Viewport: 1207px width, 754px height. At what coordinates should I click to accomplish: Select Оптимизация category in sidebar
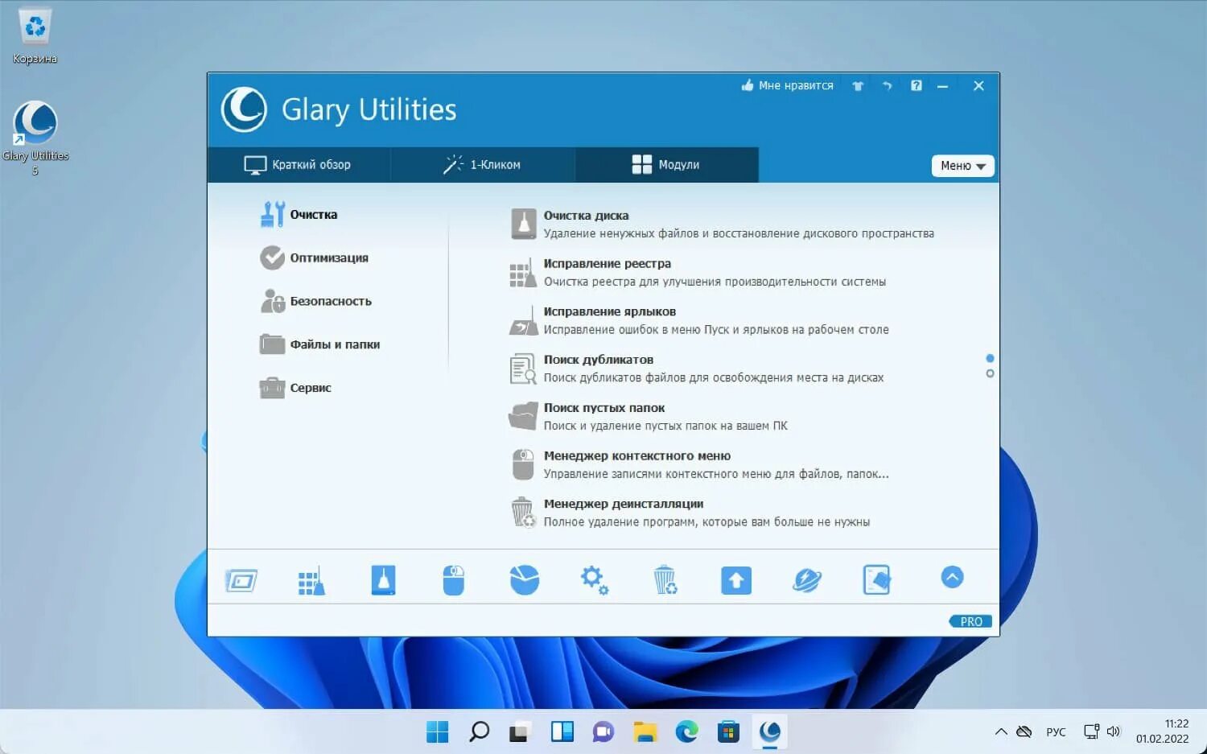314,258
